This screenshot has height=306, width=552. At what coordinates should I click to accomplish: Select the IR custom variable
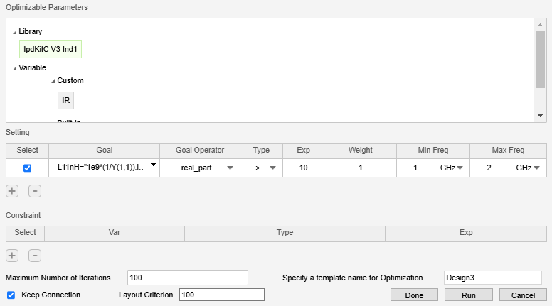pyautogui.click(x=66, y=100)
